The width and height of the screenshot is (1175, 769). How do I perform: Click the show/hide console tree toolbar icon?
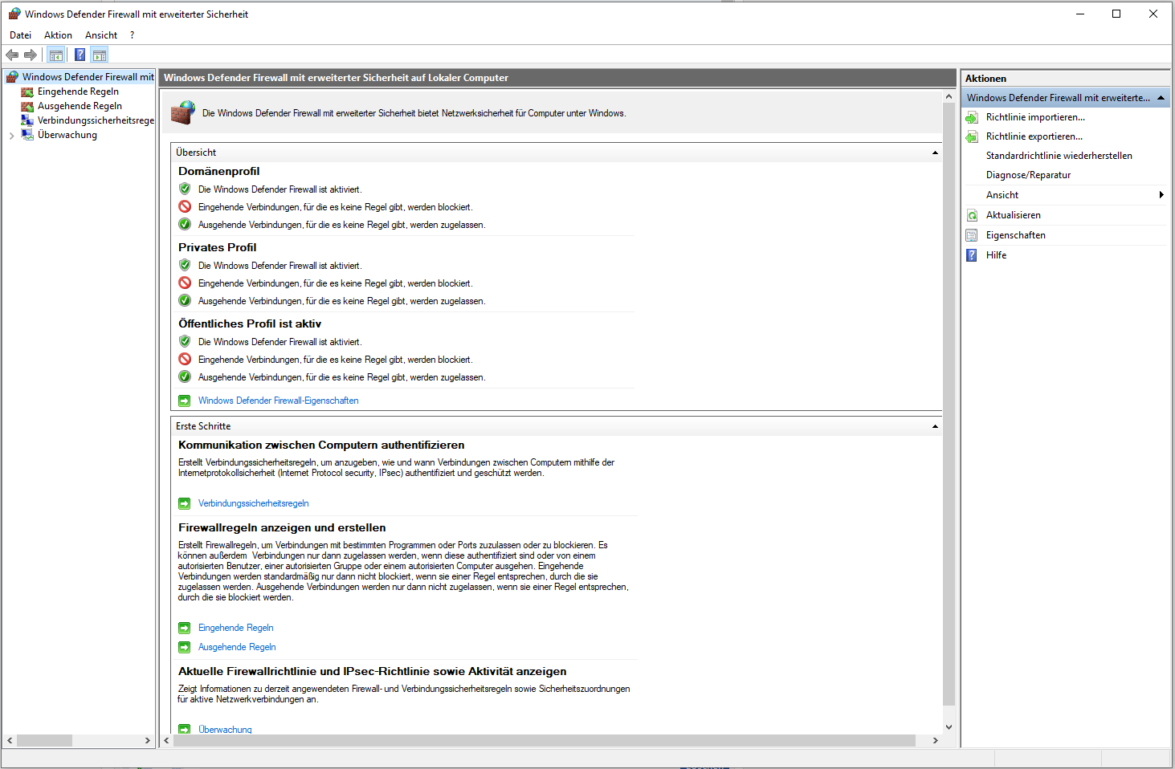(x=55, y=55)
